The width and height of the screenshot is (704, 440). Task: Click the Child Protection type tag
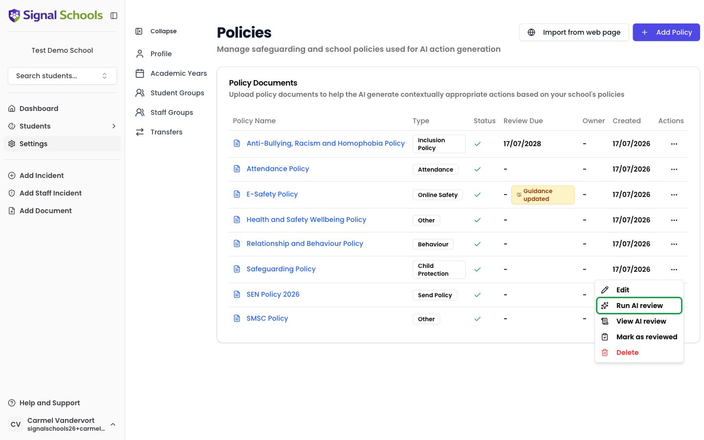click(439, 269)
